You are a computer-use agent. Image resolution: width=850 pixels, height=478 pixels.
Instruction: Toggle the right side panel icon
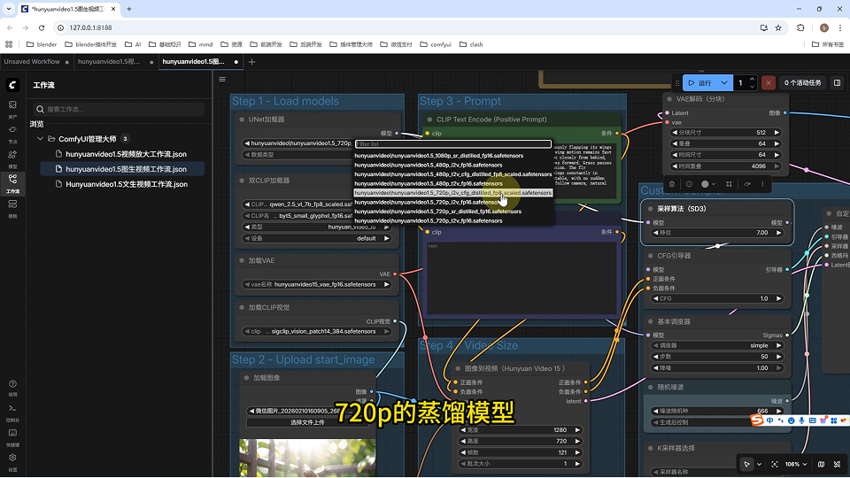coord(837,83)
